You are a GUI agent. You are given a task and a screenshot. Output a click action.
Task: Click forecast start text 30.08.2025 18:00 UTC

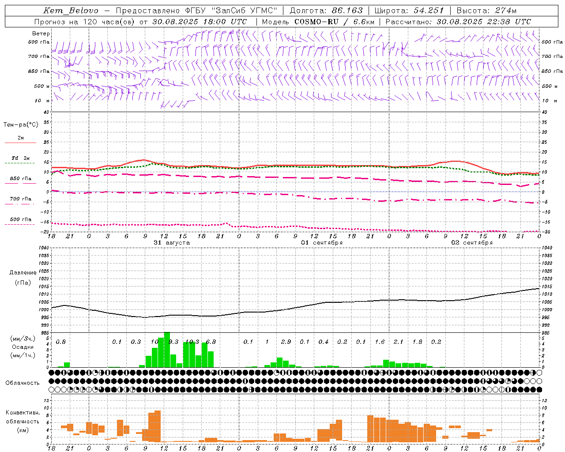coord(200,22)
